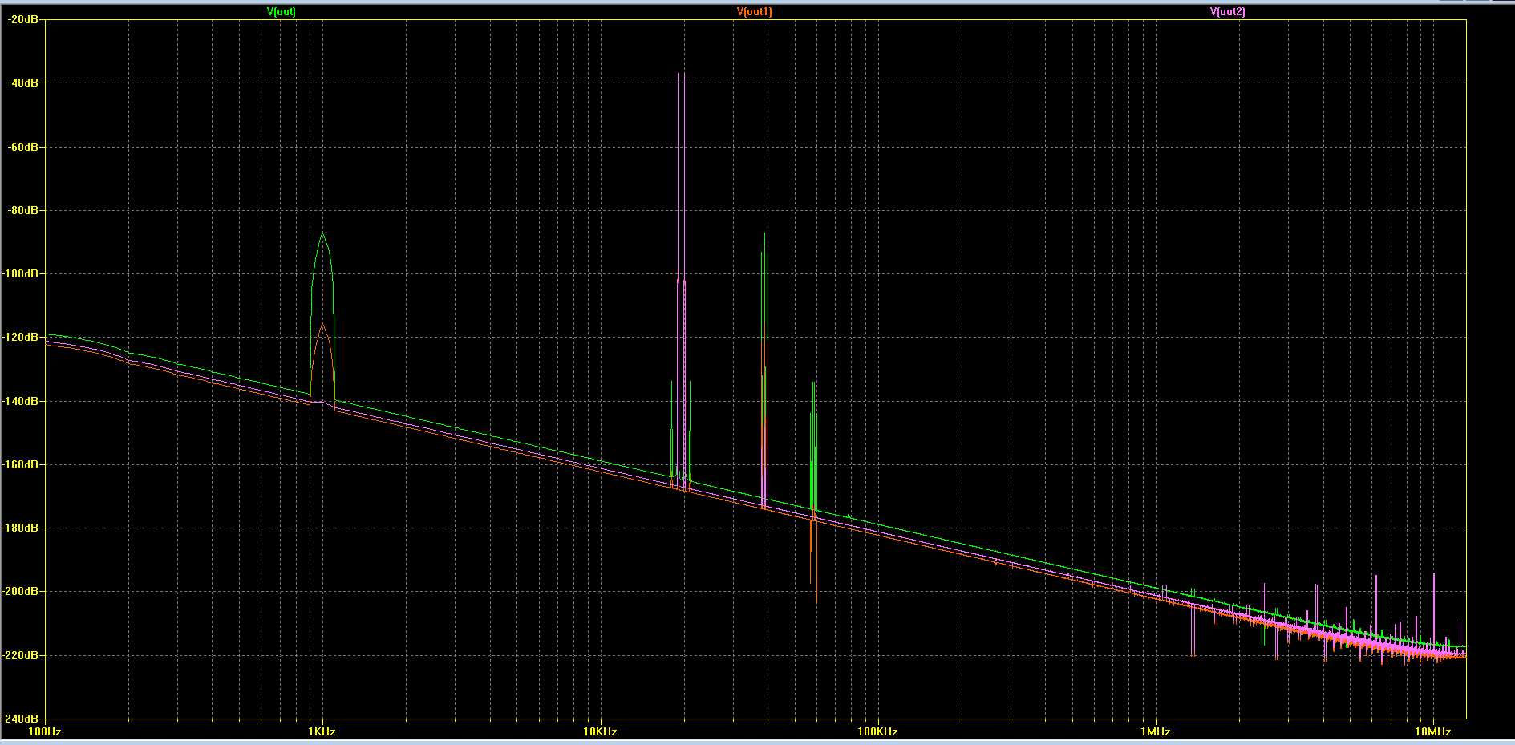Click the -120dB vertical axis label
Image resolution: width=1515 pixels, height=745 pixels.
click(x=20, y=337)
